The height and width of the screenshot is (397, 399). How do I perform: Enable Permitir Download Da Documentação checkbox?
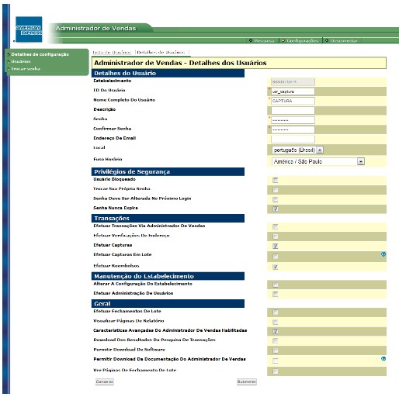coord(276,361)
